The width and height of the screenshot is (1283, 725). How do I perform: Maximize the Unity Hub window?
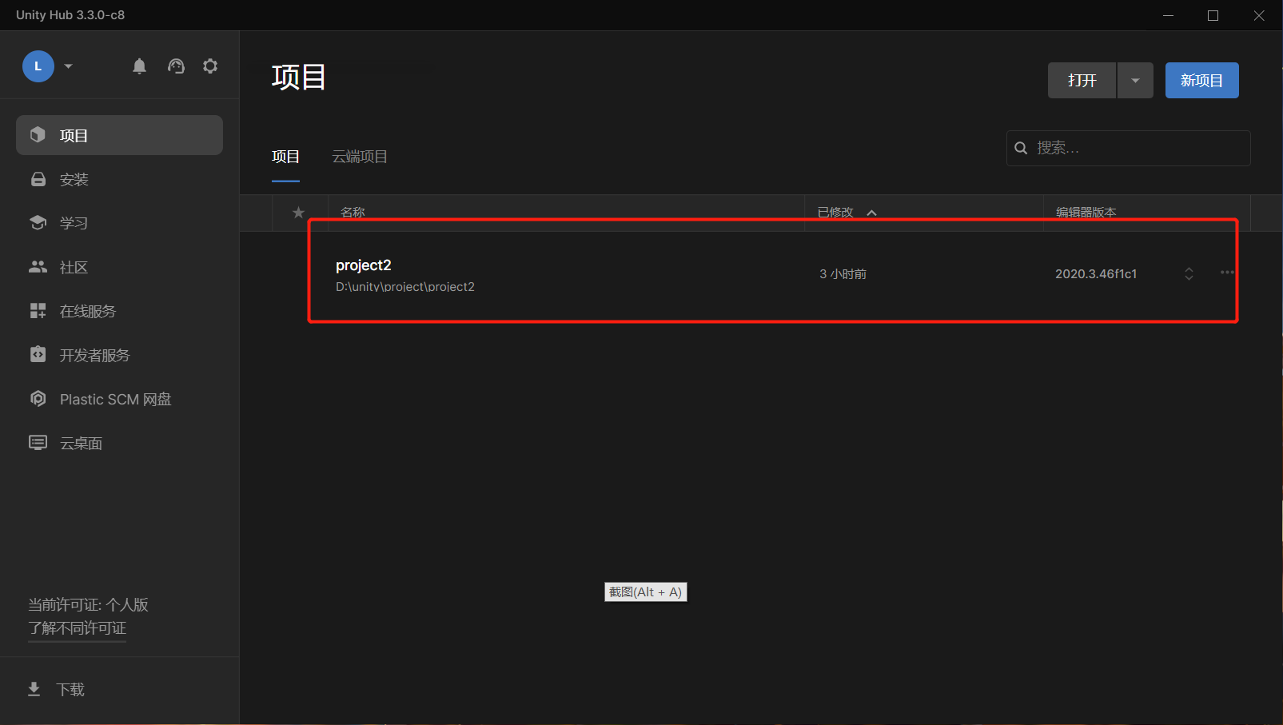(x=1213, y=15)
